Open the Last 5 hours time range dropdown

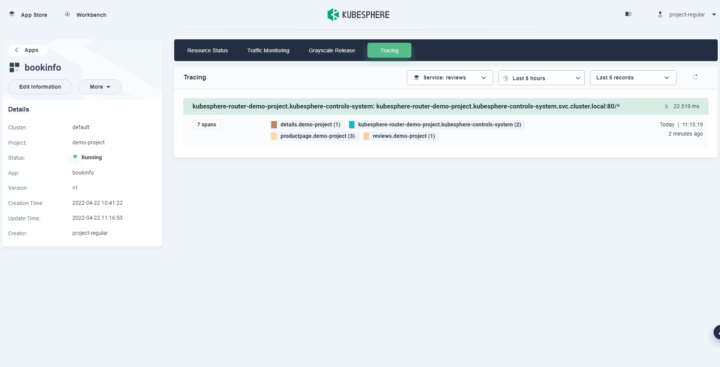(x=541, y=78)
